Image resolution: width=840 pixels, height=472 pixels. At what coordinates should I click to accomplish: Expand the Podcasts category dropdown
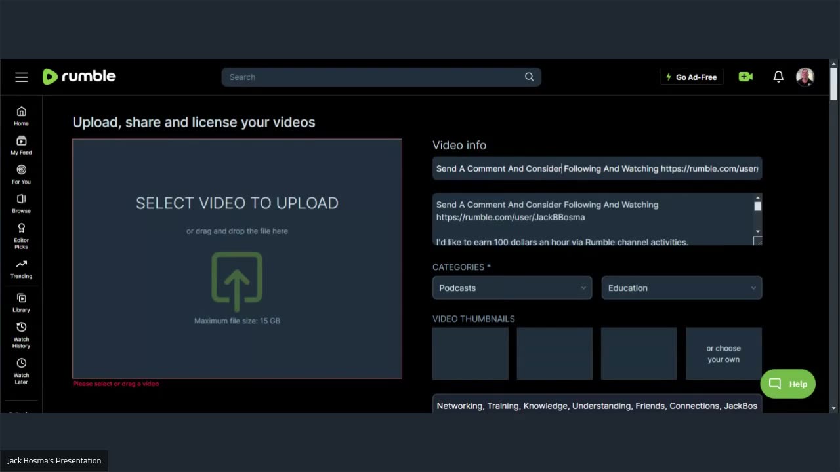click(x=512, y=288)
